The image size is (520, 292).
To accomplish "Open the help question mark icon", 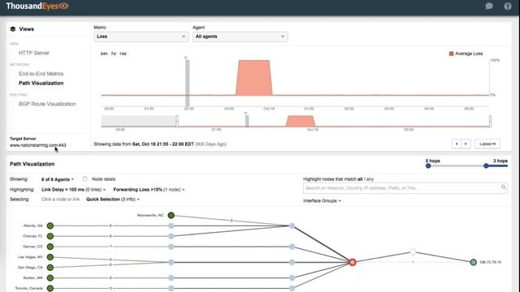I will tap(508, 6).
